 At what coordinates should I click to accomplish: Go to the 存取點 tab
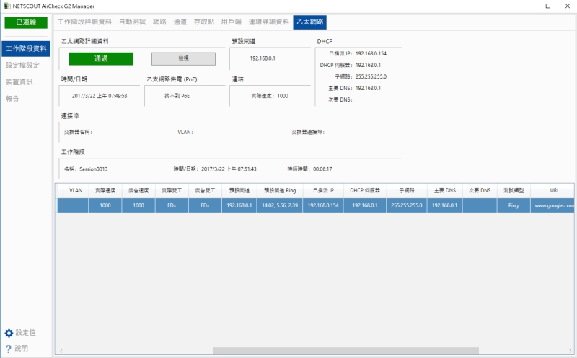point(203,22)
